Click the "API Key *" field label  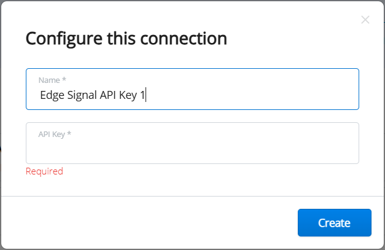[55, 133]
